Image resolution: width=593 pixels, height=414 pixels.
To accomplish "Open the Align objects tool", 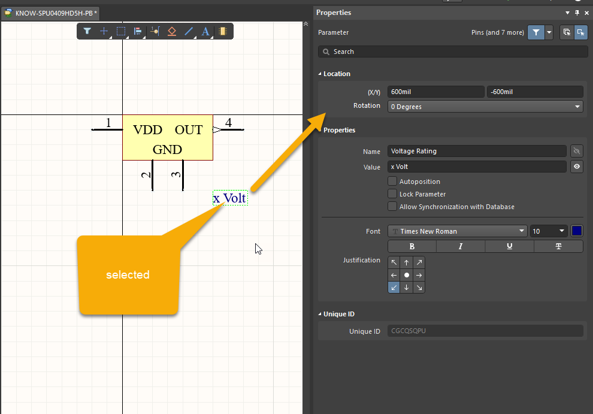I will pos(138,31).
